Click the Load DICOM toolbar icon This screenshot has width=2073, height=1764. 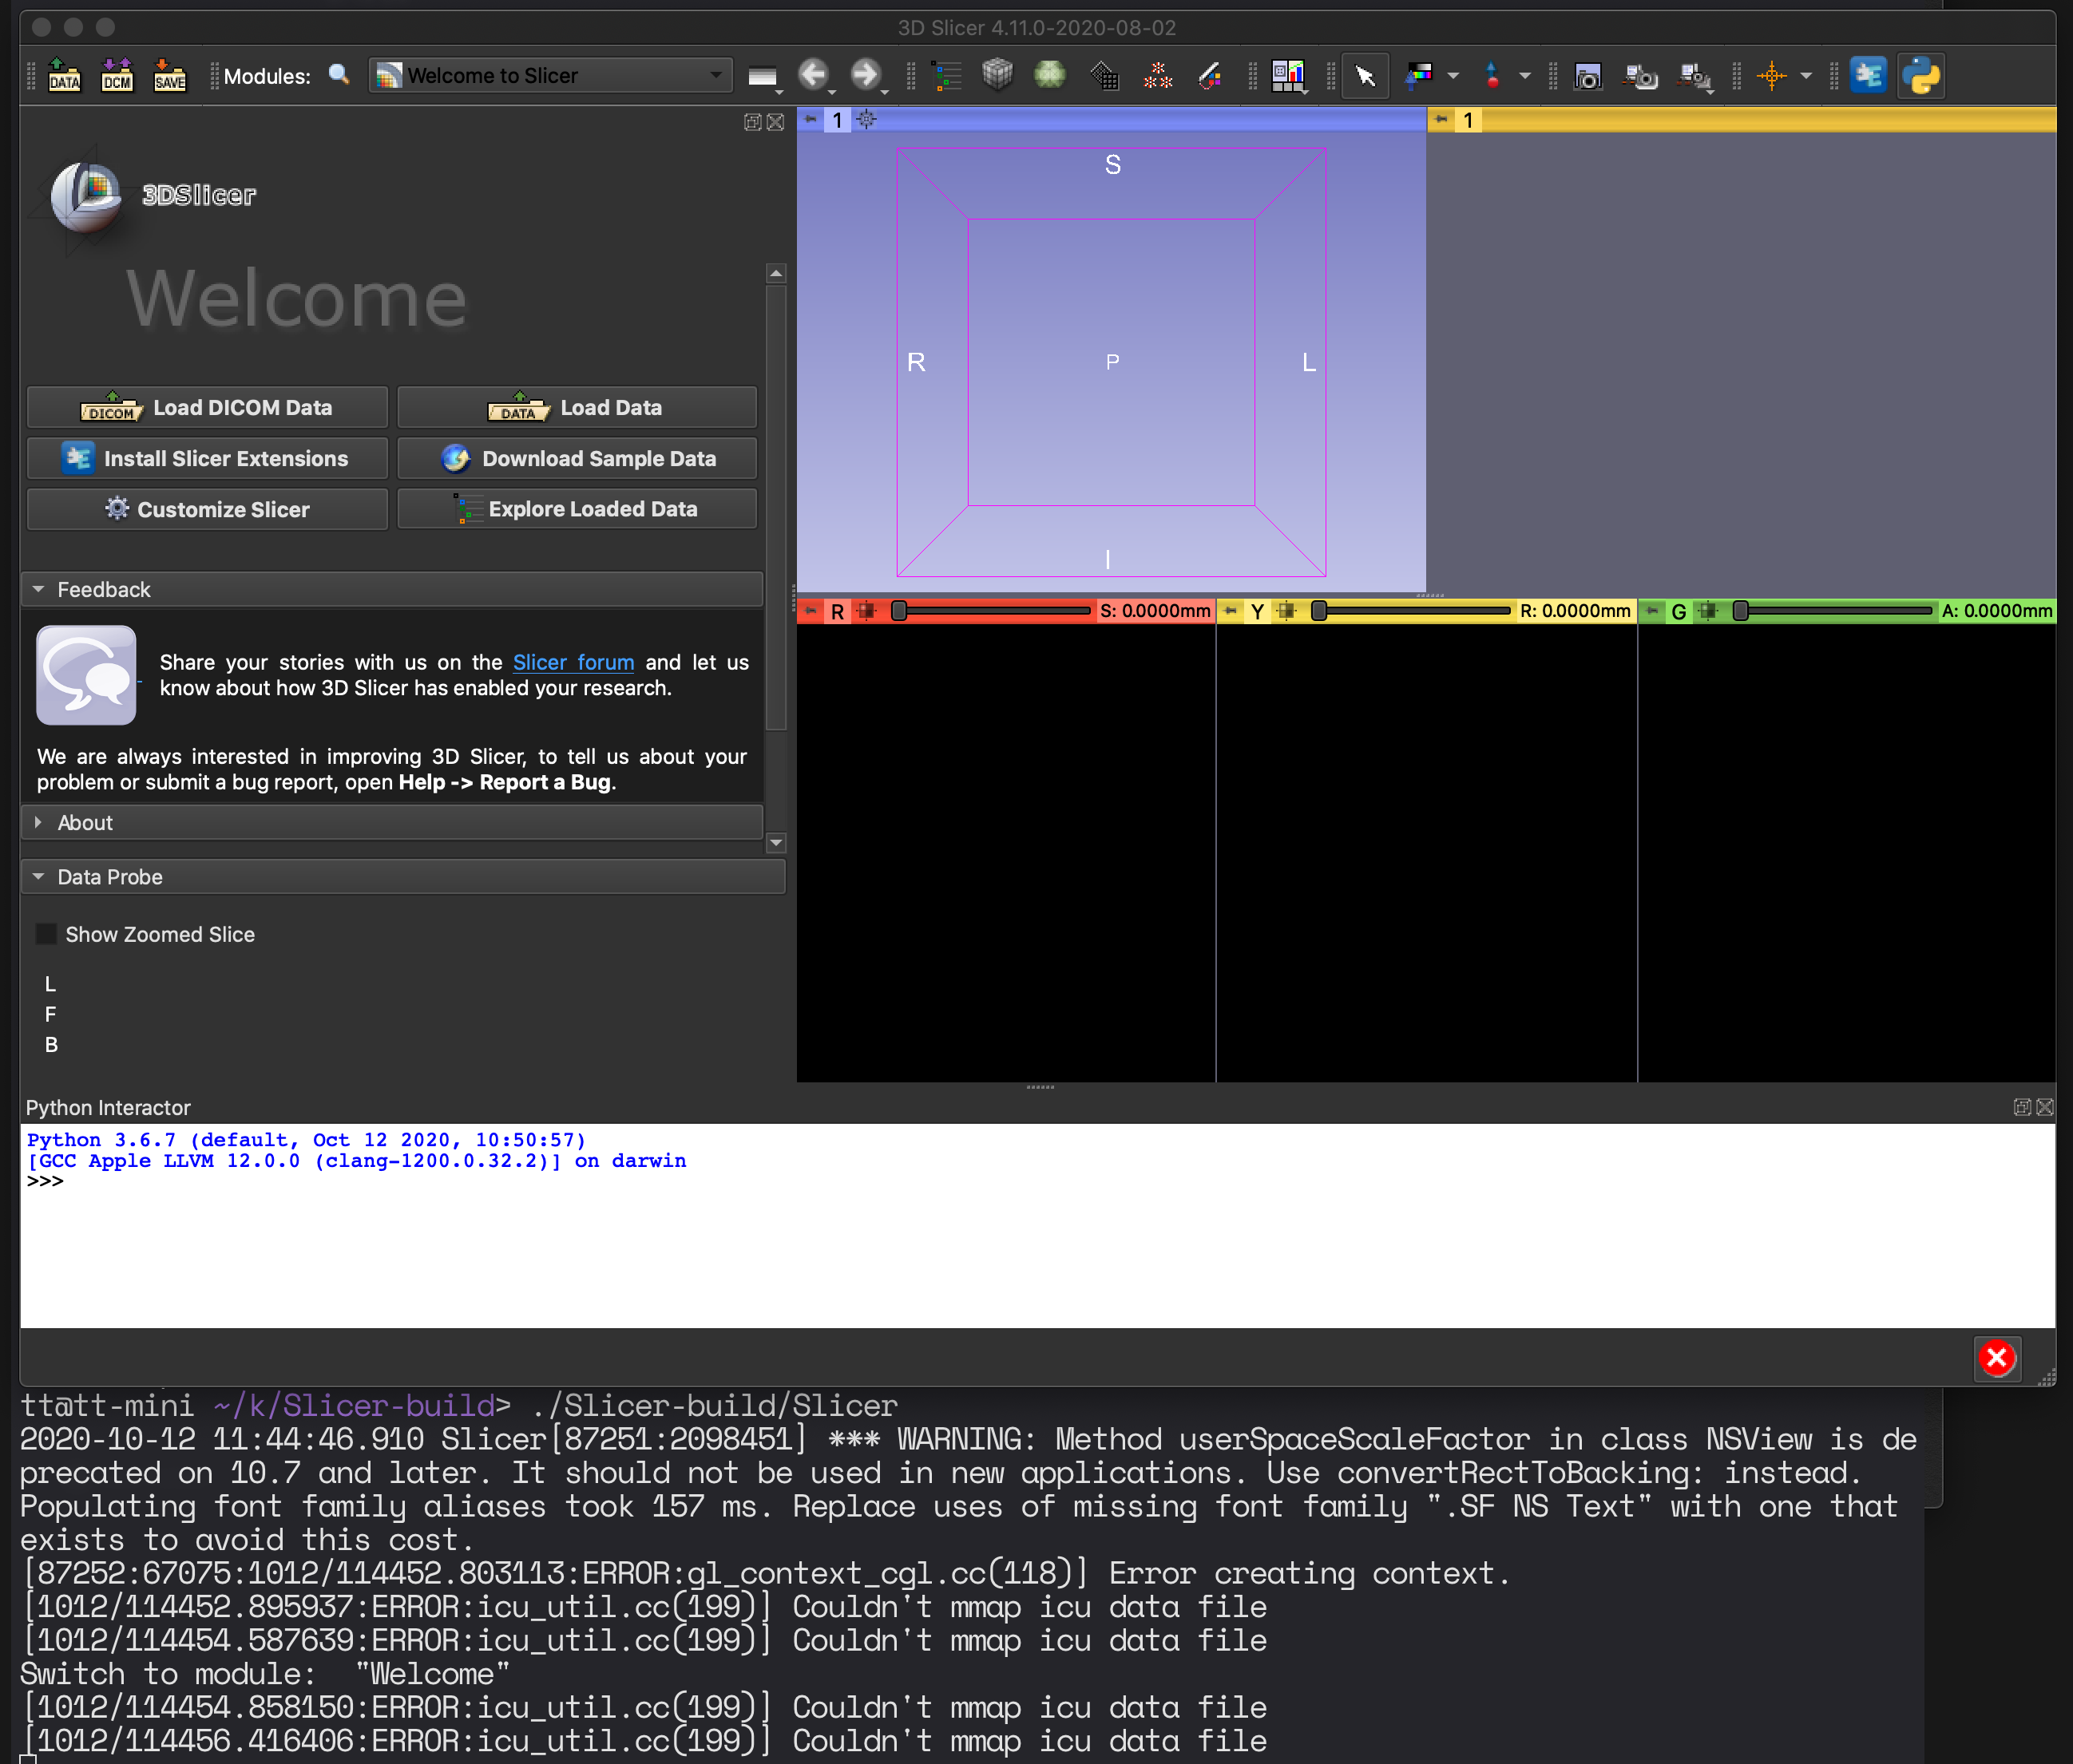point(117,75)
